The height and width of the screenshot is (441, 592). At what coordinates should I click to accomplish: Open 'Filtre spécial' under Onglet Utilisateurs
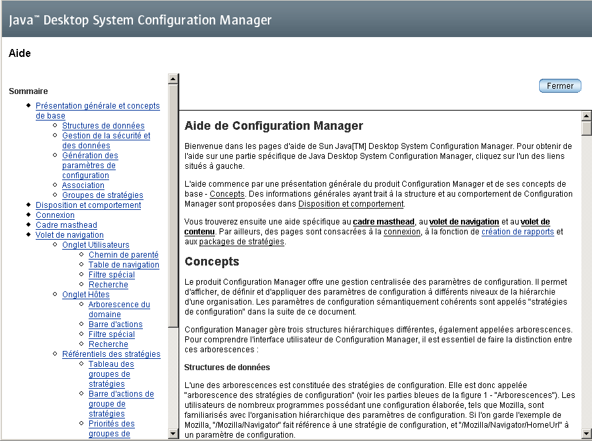click(111, 275)
